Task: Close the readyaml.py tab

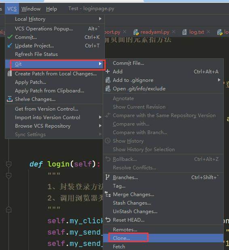Action: pyautogui.click(x=174, y=32)
